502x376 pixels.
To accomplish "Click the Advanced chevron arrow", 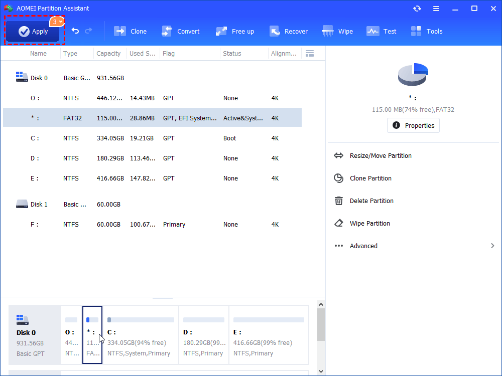I will (492, 246).
